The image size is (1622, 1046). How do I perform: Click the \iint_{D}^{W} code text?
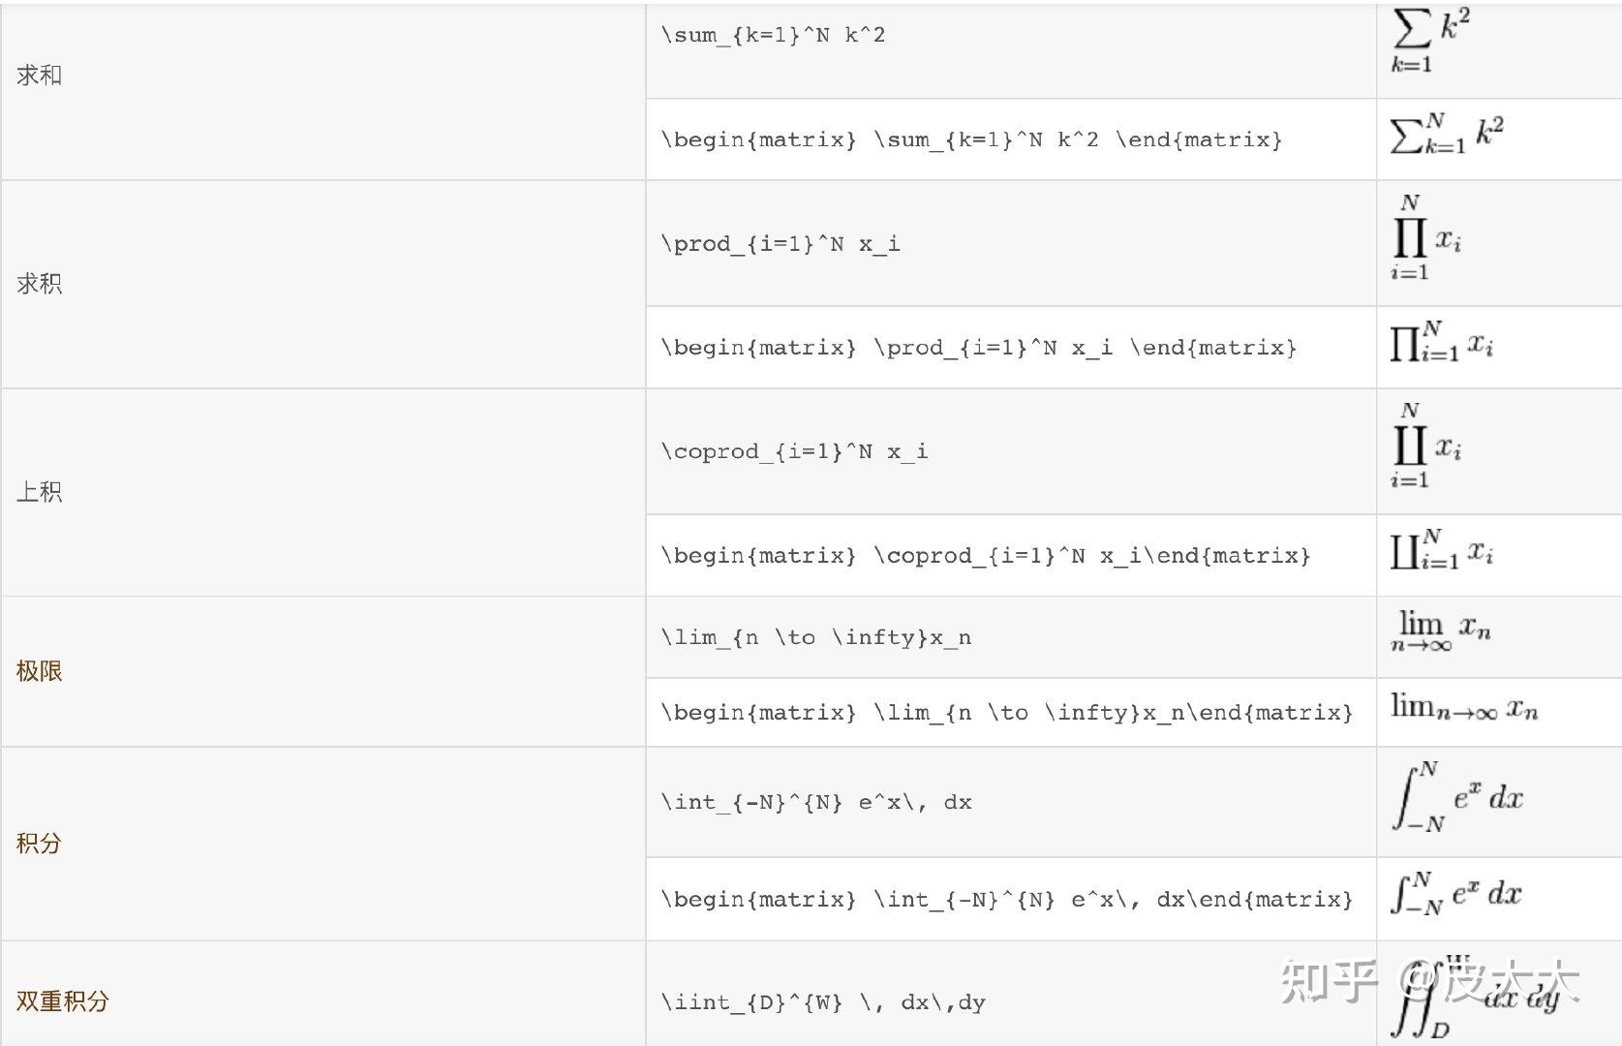(823, 1002)
